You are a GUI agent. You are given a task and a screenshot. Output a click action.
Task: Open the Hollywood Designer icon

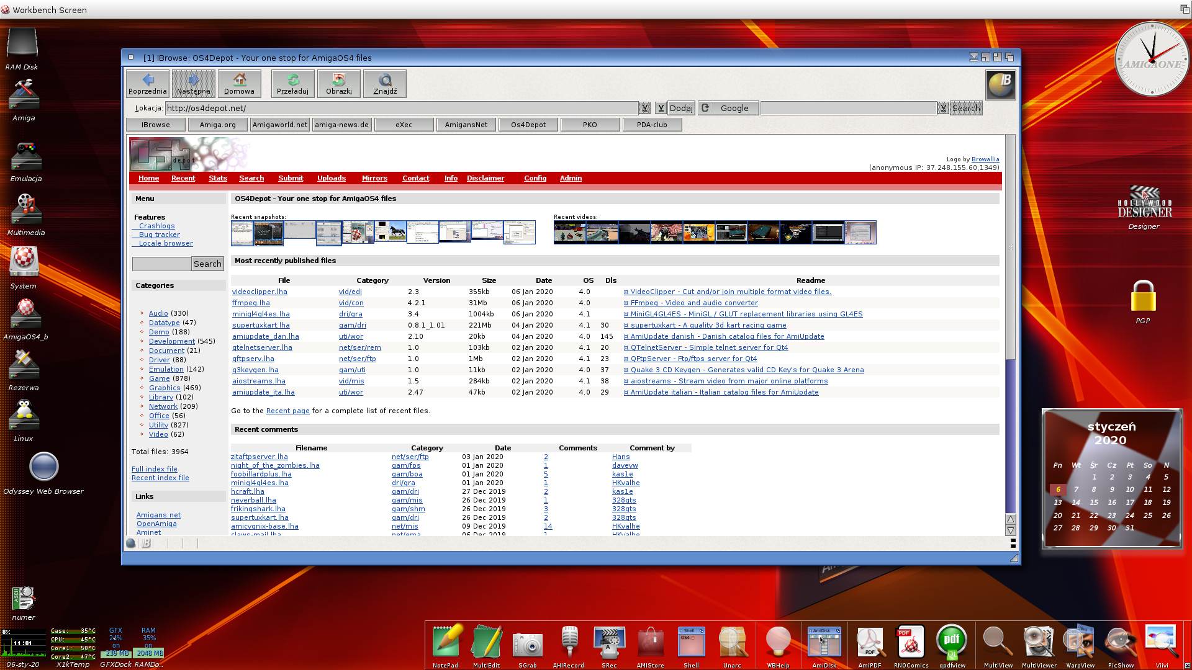coord(1144,208)
